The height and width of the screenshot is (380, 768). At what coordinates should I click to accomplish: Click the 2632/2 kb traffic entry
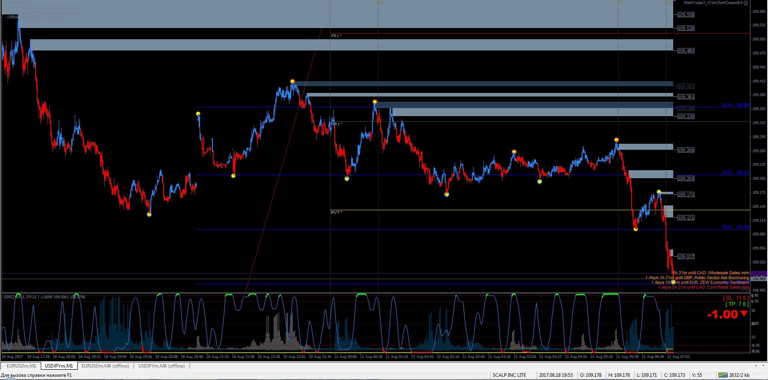coord(739,375)
